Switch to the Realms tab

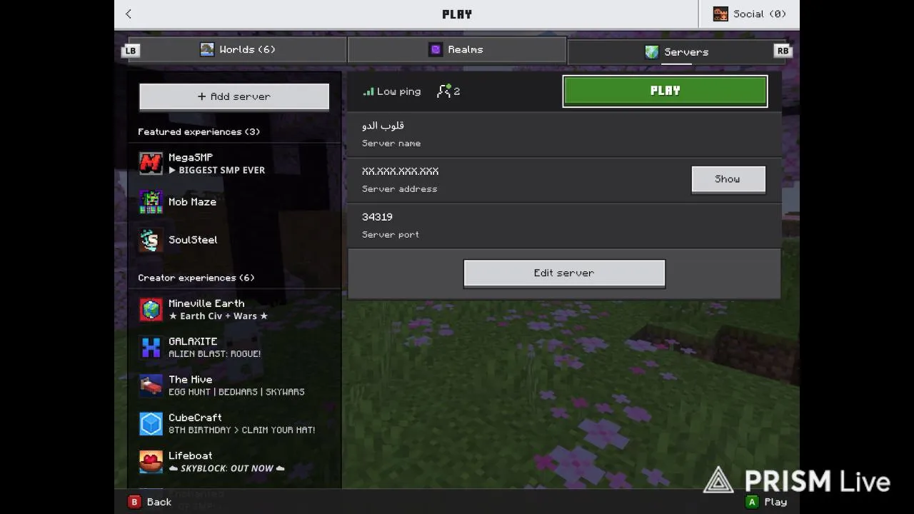click(457, 49)
